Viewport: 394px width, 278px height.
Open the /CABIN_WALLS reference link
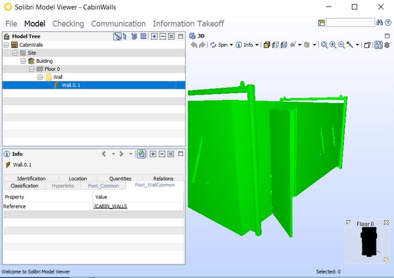click(x=111, y=206)
